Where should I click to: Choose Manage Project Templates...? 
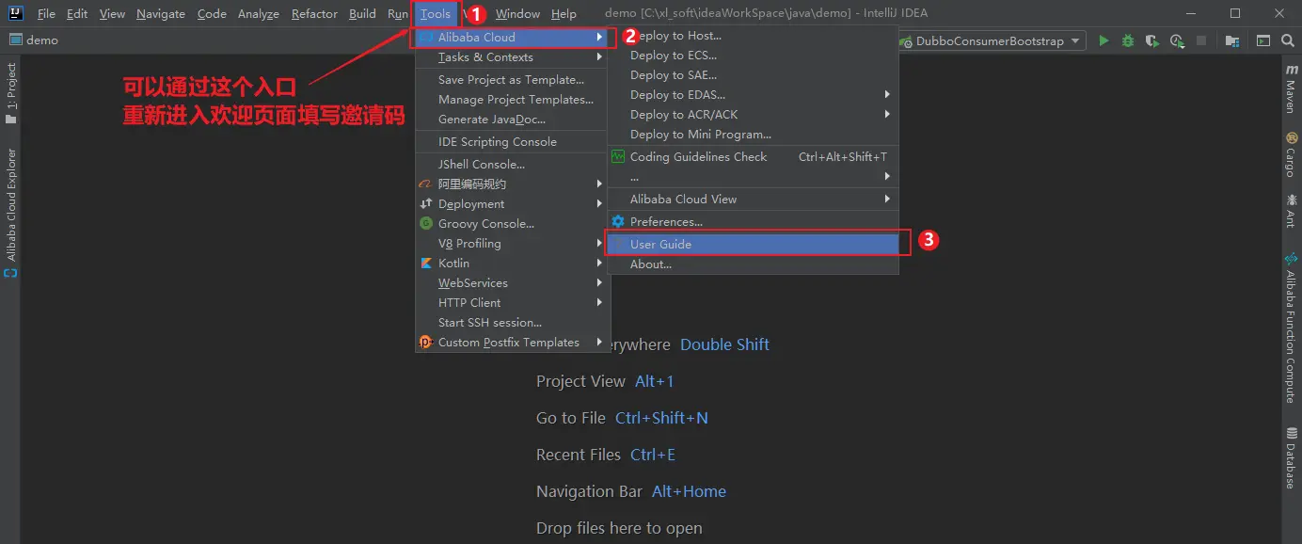click(x=513, y=100)
